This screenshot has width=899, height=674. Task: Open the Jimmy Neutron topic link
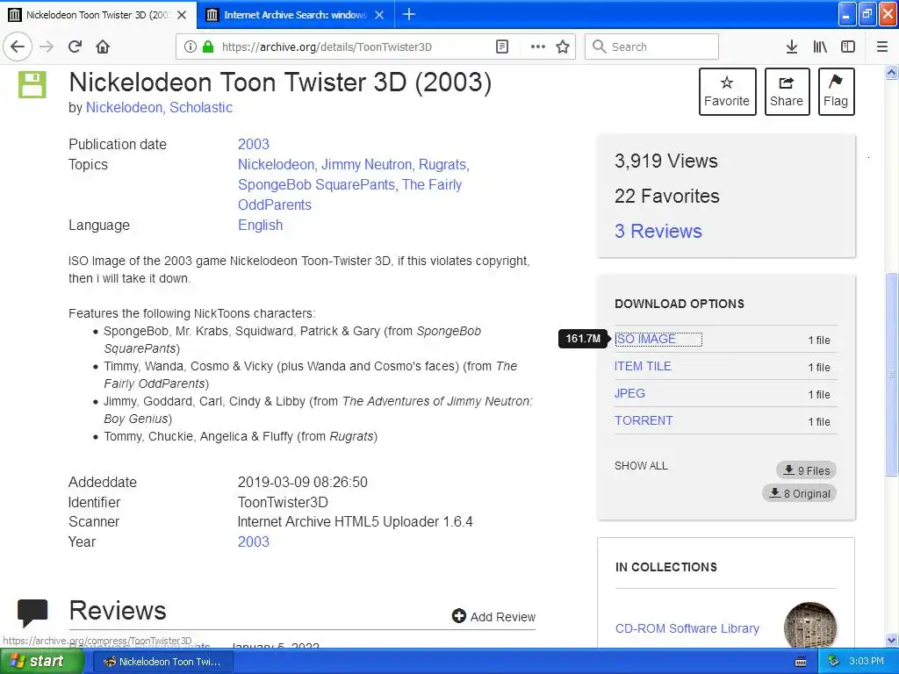tap(366, 164)
